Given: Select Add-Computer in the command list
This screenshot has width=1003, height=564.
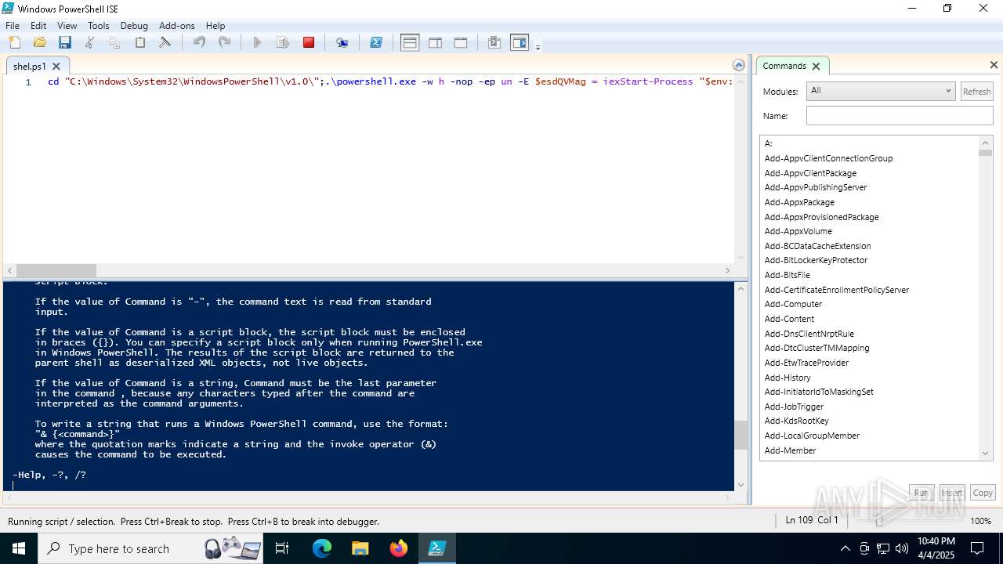Looking at the screenshot, I should 793,304.
